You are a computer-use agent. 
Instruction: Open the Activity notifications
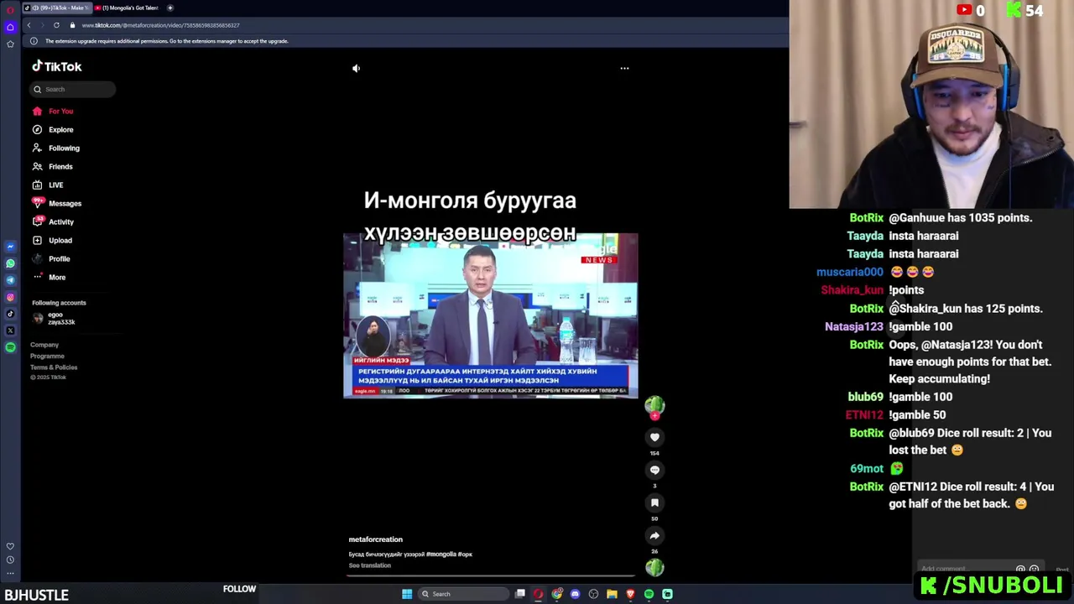click(x=53, y=221)
